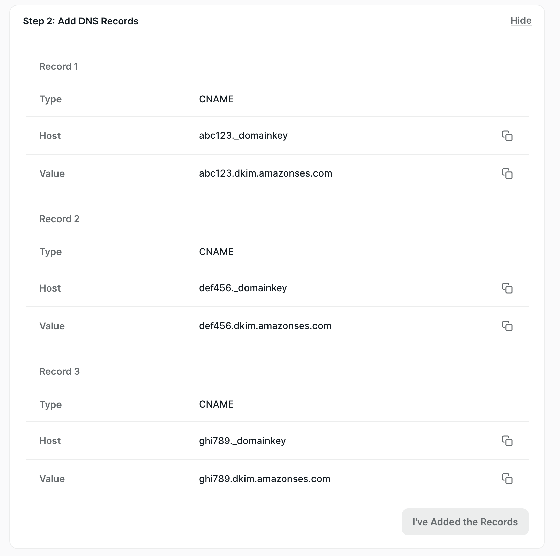Copy the abc123.dkim.amazonses.com value
Screen dimensions: 560x556
tap(508, 174)
